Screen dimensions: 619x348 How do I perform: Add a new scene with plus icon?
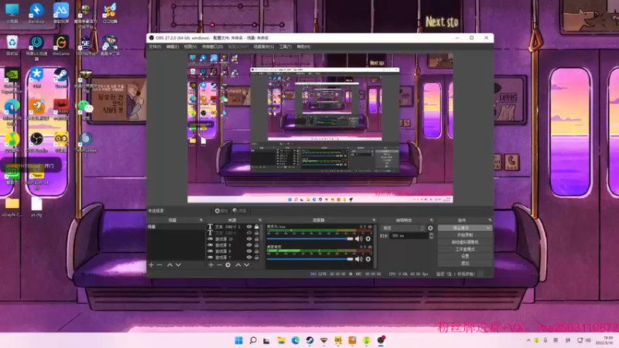pyautogui.click(x=151, y=264)
